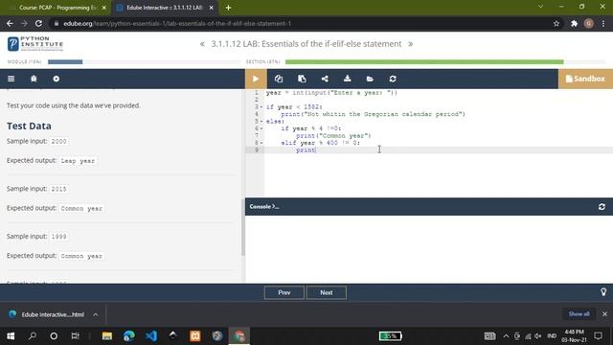Fold the nested if at line 6
613x345 pixels.
click(x=261, y=128)
